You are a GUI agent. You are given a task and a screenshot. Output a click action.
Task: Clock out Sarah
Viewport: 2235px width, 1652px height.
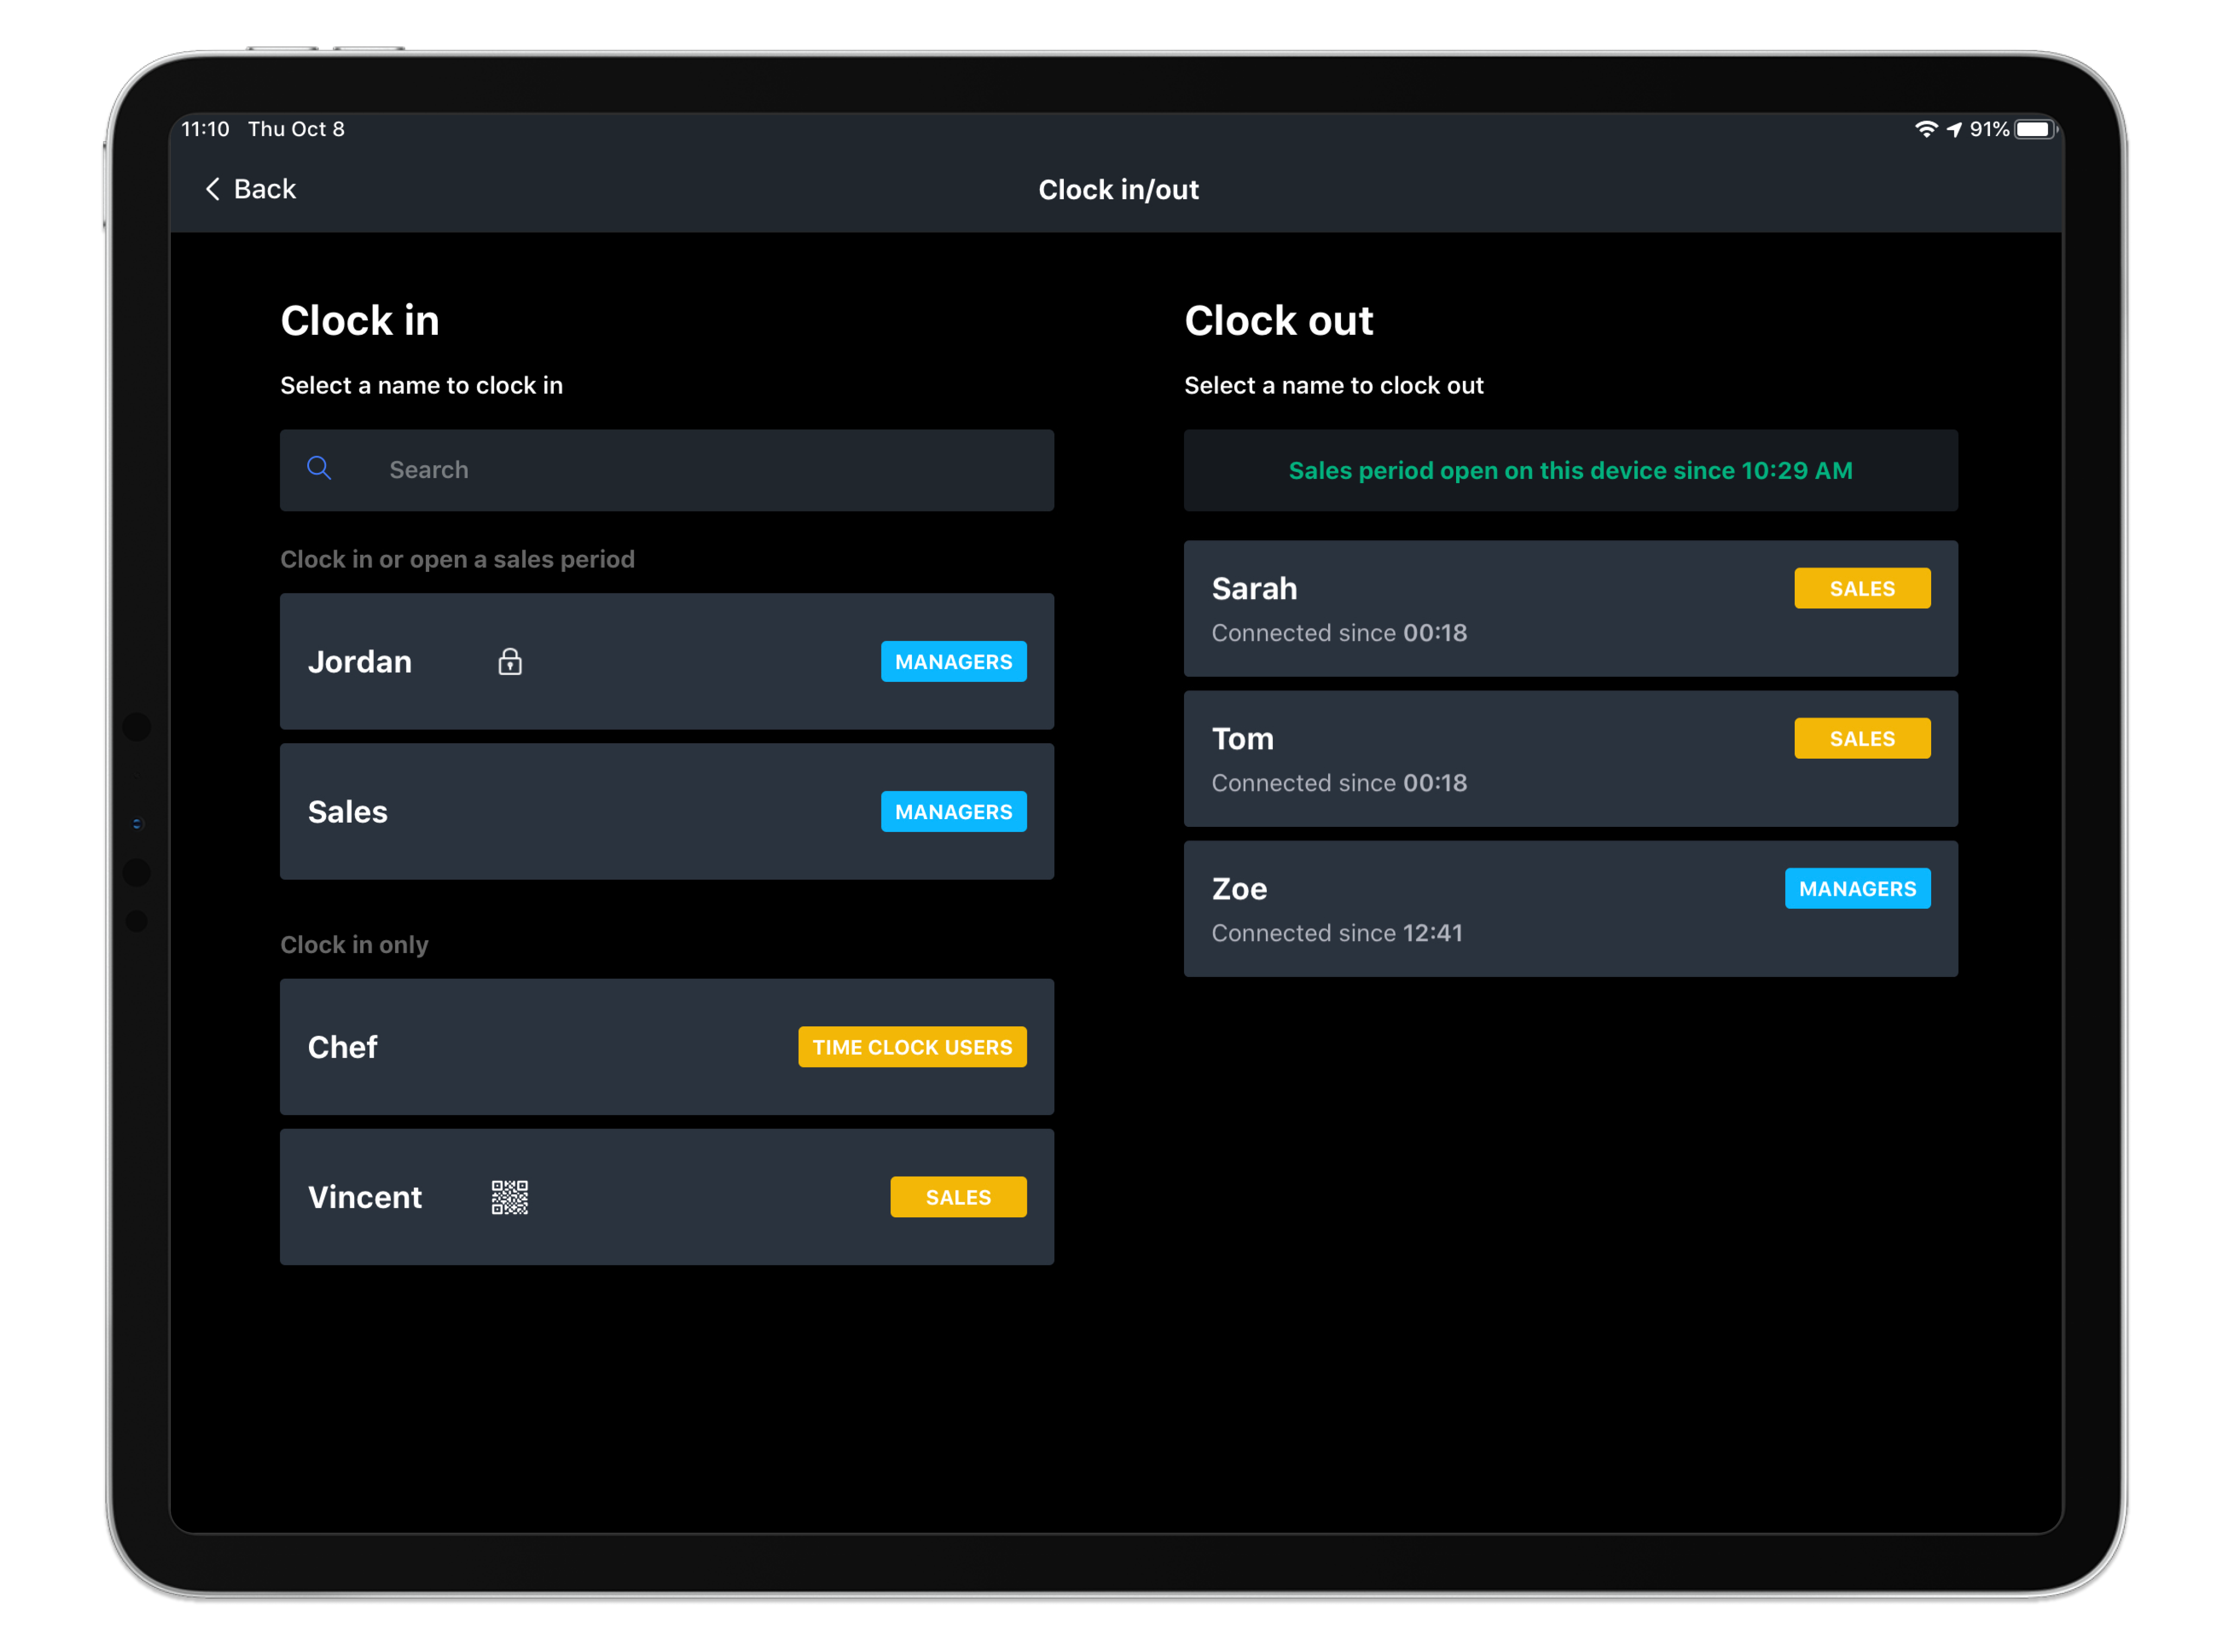click(1571, 609)
